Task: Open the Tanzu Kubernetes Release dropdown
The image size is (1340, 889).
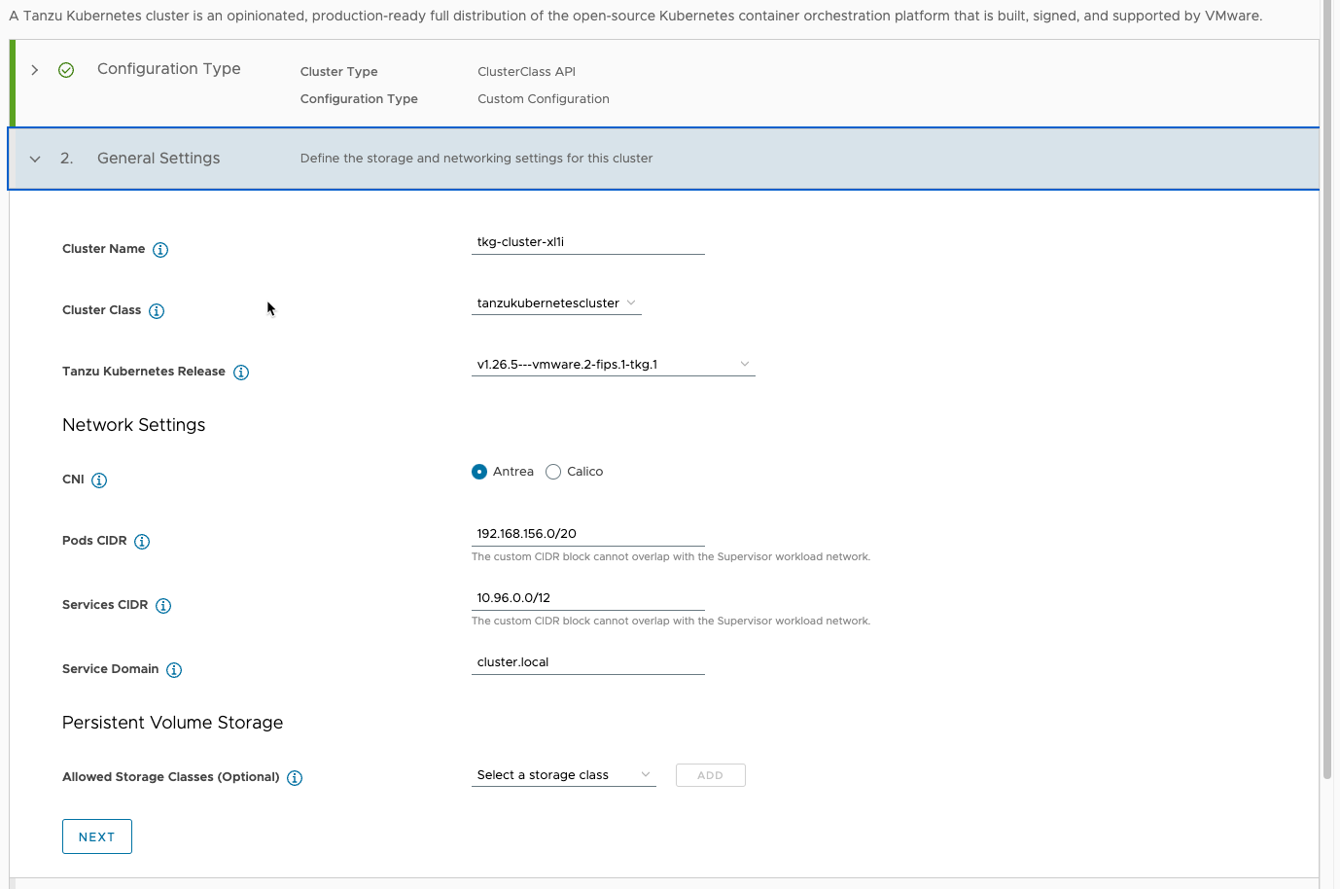Action: coord(614,365)
